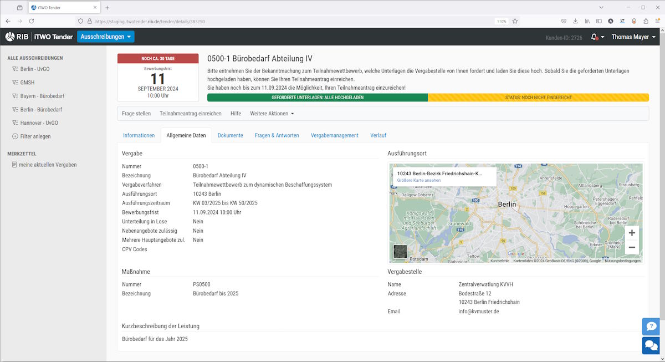This screenshot has height=362, width=665.
Task: Click the PS0500 Maßnahme number
Action: (x=201, y=284)
